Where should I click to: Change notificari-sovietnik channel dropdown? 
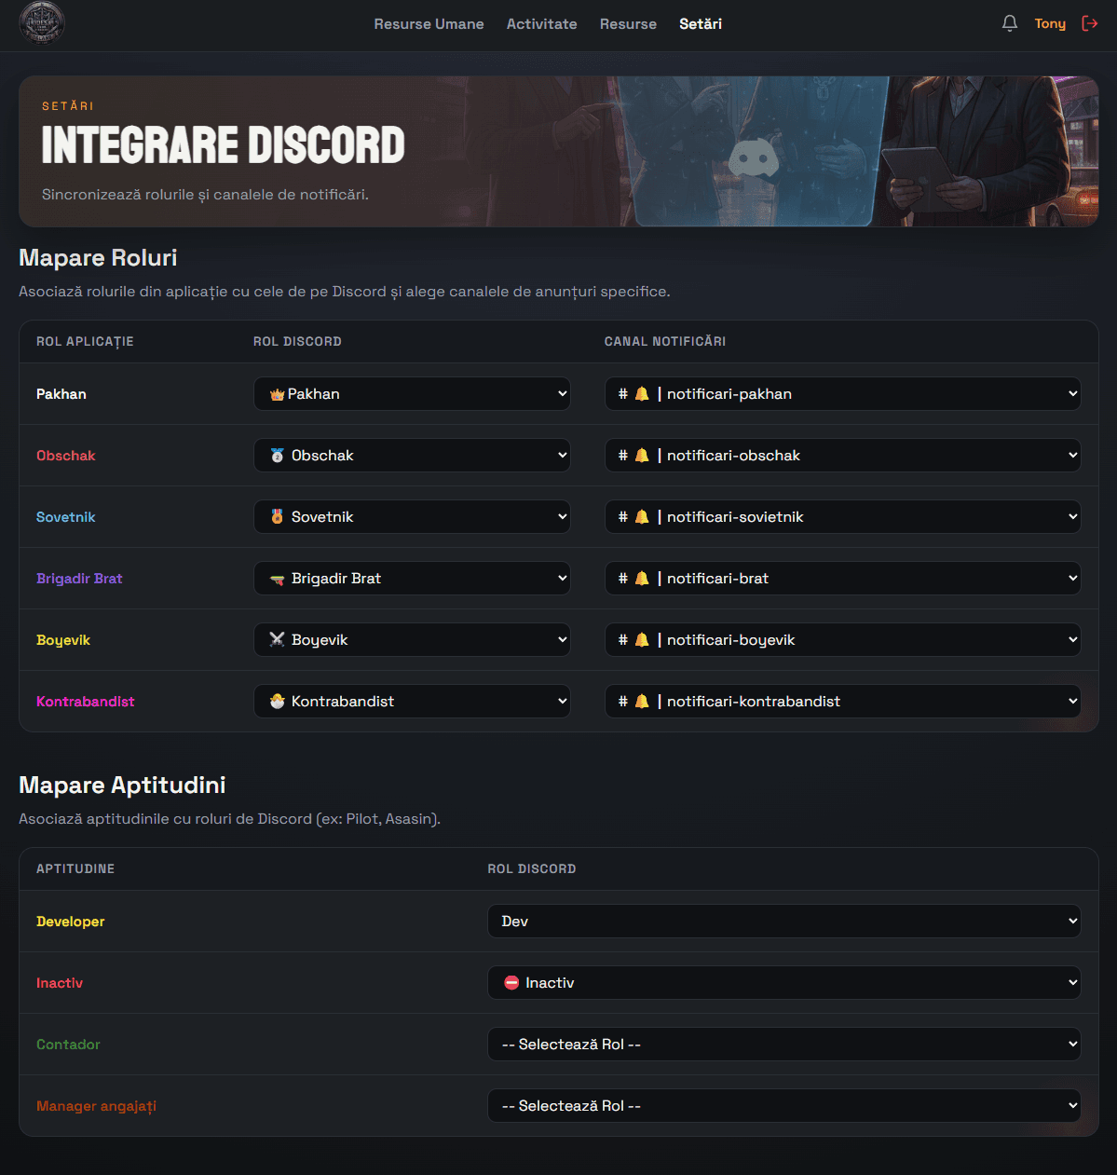pos(843,517)
